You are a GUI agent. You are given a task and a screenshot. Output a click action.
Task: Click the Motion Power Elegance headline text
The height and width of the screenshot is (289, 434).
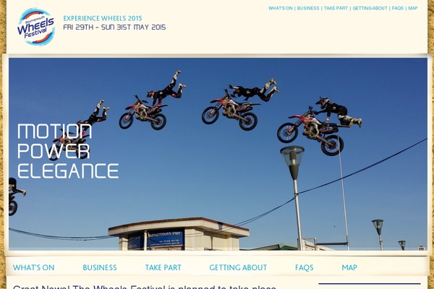(68, 151)
